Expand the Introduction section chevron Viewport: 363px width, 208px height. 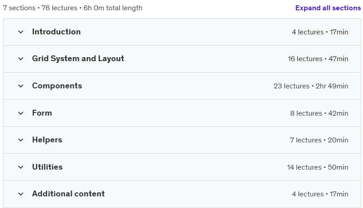click(21, 32)
